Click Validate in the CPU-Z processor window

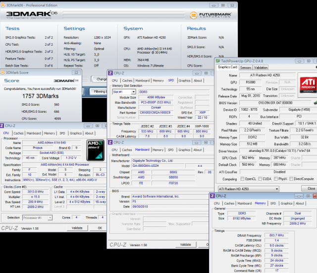(x=77, y=228)
